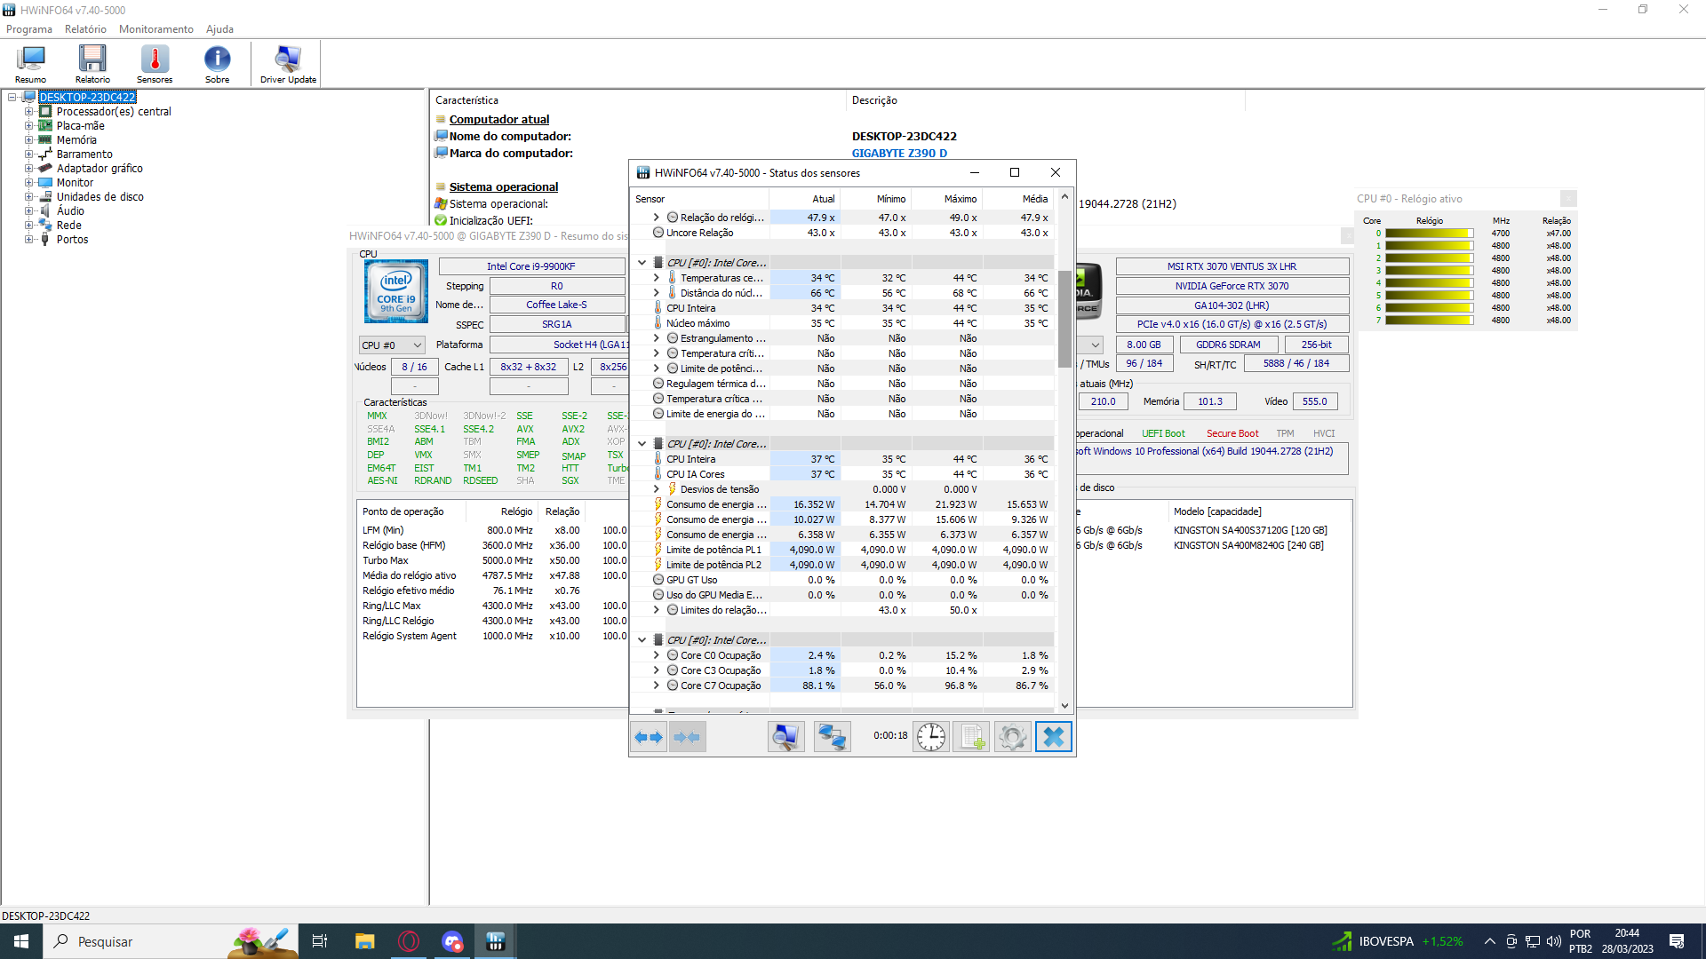This screenshot has width=1706, height=959.
Task: Open Driver Update tool
Action: point(288,64)
